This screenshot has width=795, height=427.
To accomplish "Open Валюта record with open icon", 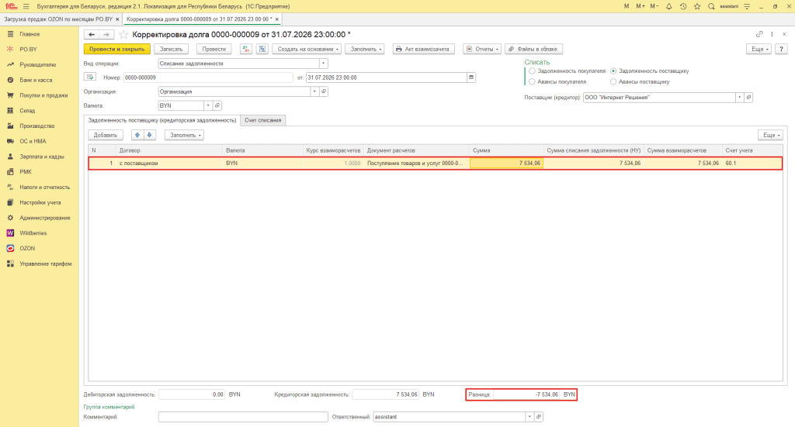I will (x=217, y=105).
